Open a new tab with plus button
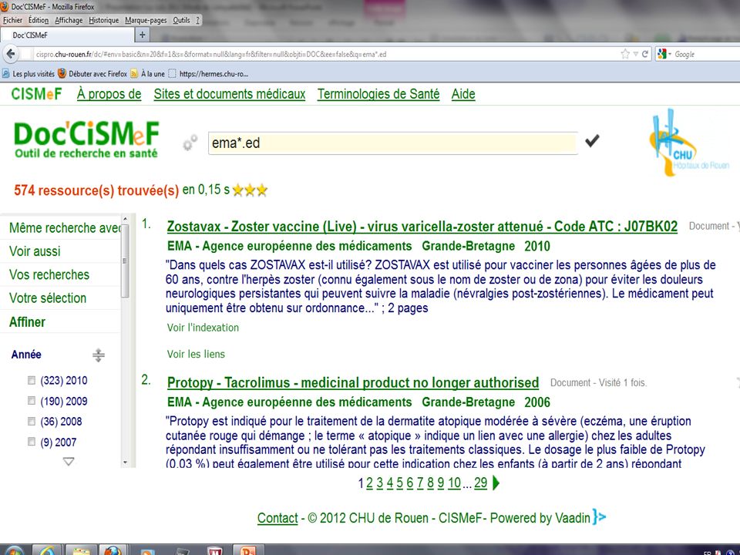 [142, 35]
